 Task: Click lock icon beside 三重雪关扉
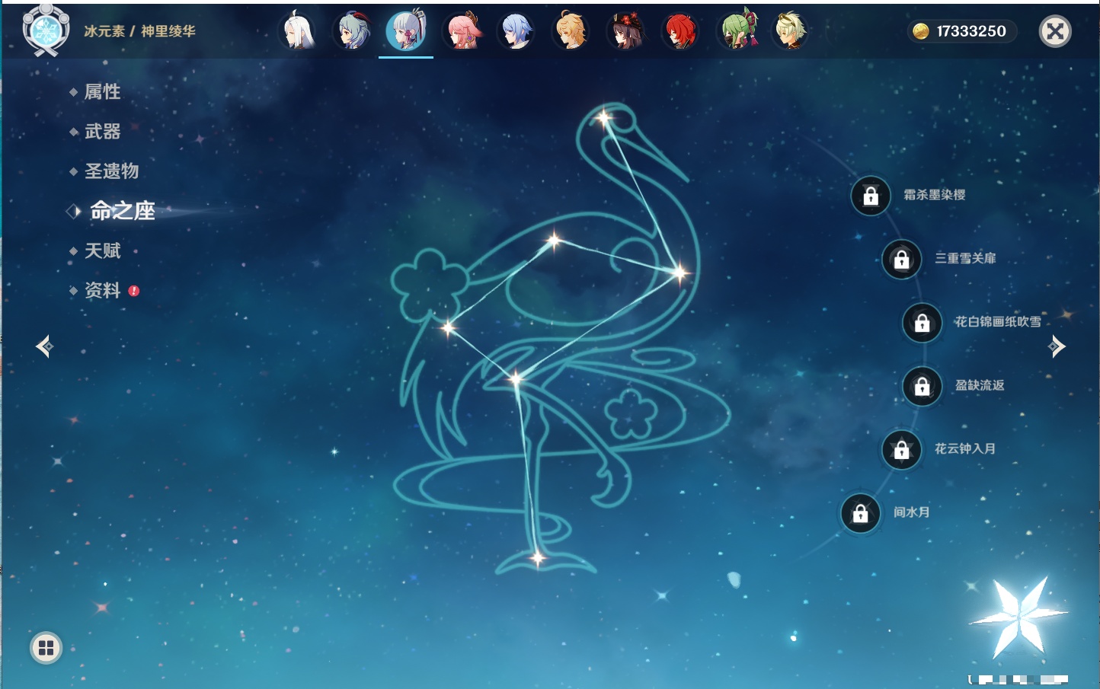901,260
